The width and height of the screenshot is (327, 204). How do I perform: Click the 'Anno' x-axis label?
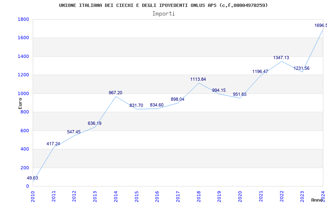tap(317, 200)
